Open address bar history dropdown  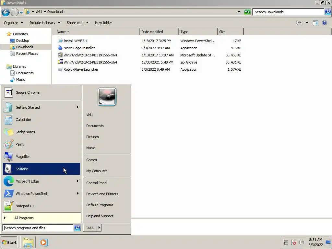[239, 12]
